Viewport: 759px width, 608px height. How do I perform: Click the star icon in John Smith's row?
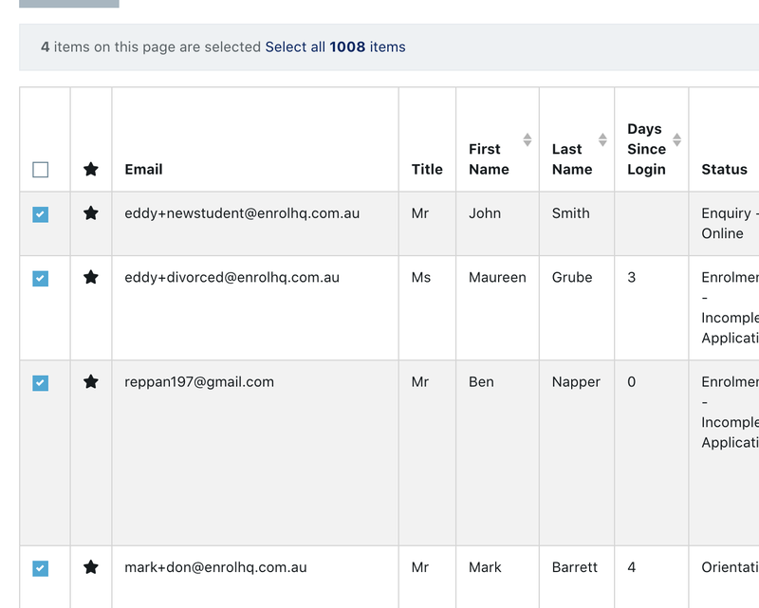point(91,213)
